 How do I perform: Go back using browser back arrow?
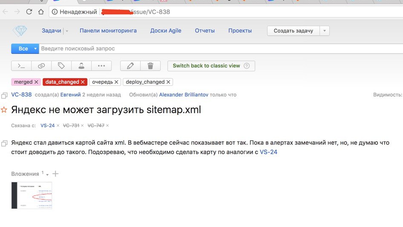[x=5, y=12]
